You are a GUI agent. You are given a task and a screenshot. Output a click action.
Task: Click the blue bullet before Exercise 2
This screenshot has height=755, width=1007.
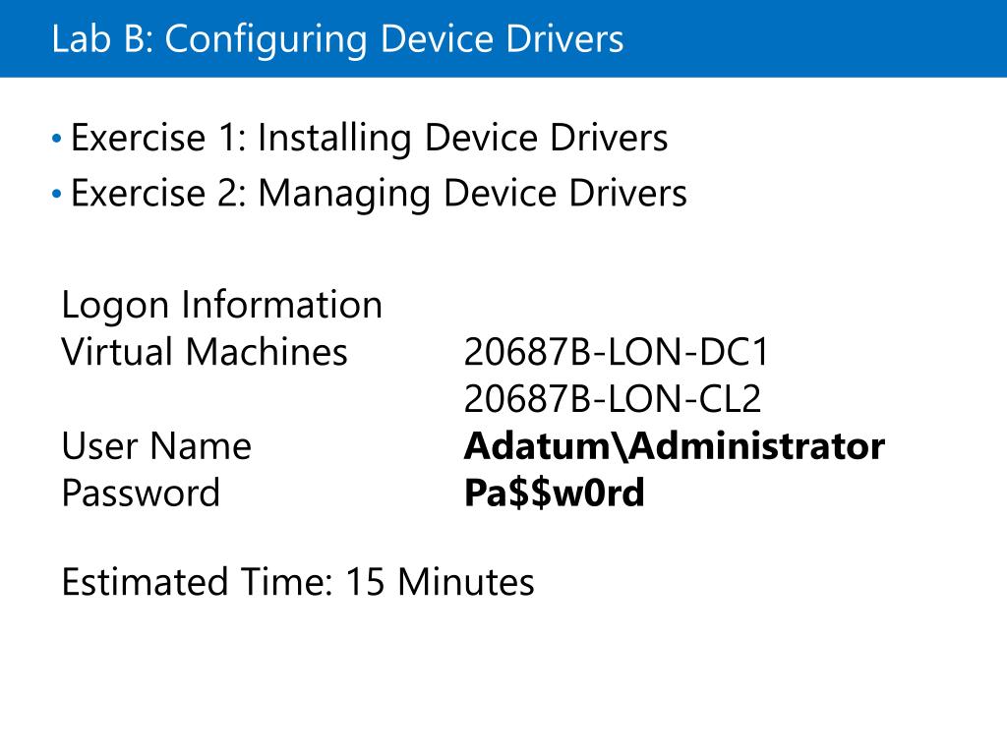point(56,194)
